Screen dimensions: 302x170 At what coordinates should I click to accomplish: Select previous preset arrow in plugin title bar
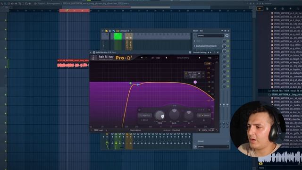(208, 52)
